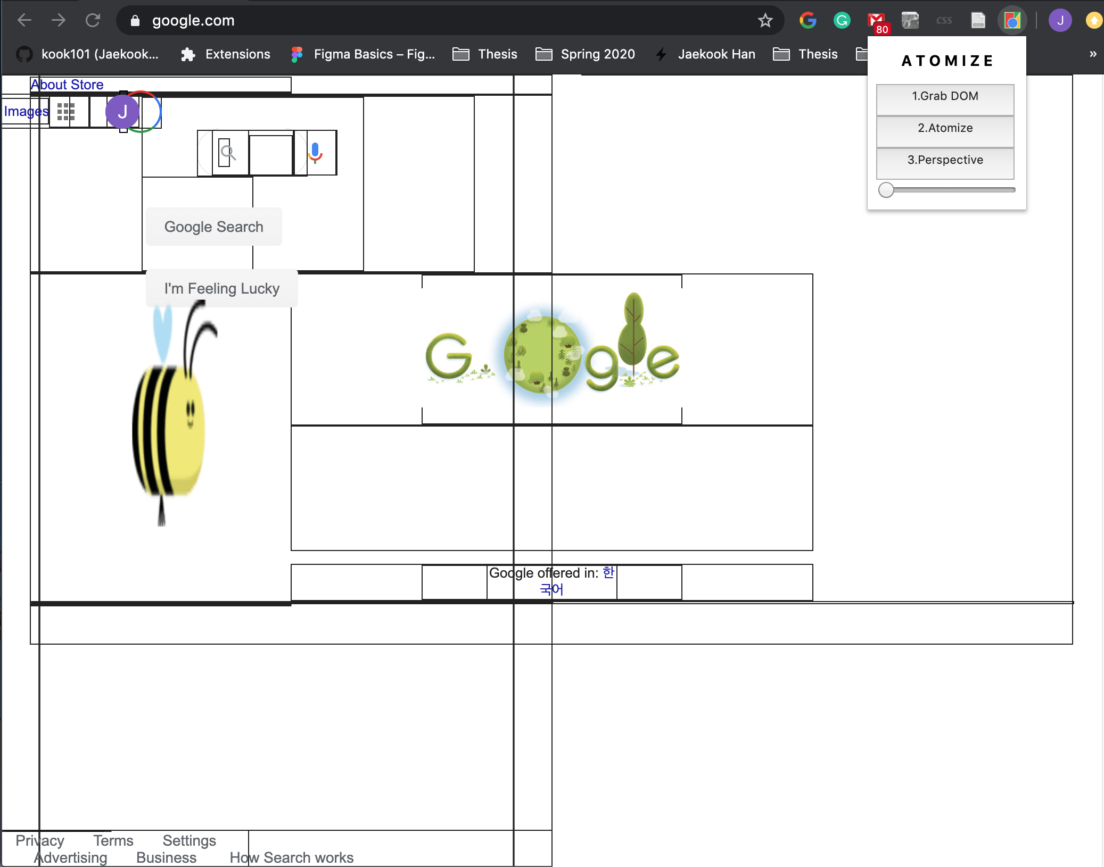Click the Atomize perspective slider handle
Viewport: 1104px width, 867px height.
click(x=886, y=190)
